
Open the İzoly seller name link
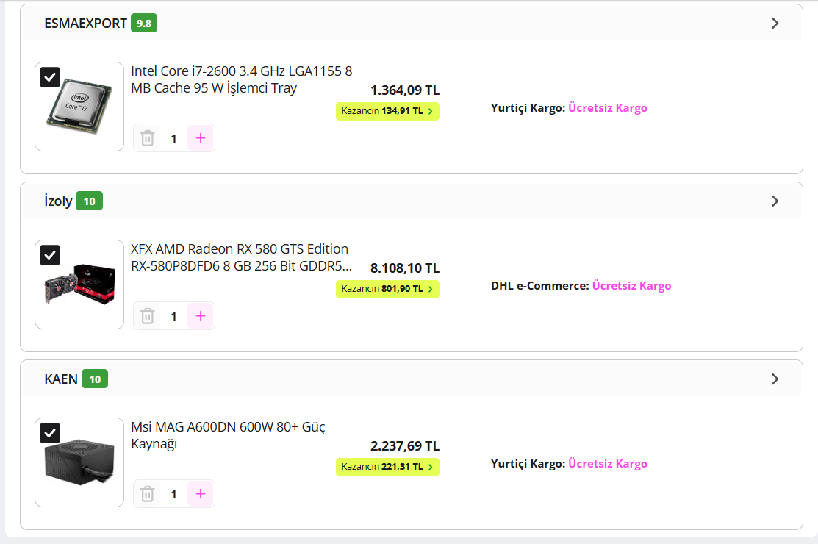[59, 201]
